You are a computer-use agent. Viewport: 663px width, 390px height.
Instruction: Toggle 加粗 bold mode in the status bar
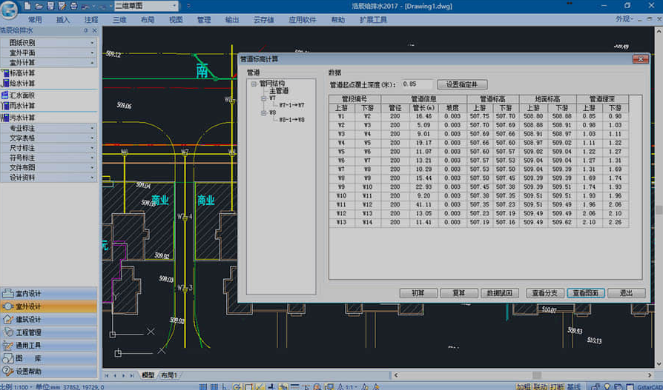coord(523,386)
